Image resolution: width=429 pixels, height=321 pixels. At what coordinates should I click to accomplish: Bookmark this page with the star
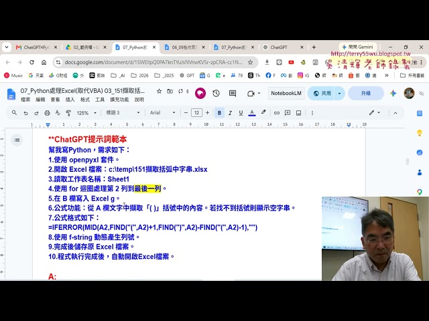pyautogui.click(x=250, y=62)
